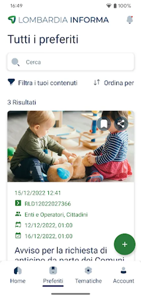Screen dimensions: 141x298
Task: Click the sort arrows icon
Action: [97, 82]
